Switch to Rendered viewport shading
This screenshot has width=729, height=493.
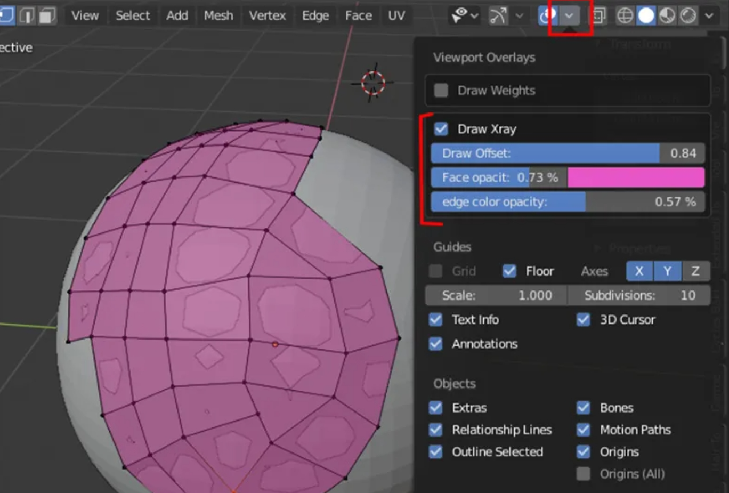[689, 15]
